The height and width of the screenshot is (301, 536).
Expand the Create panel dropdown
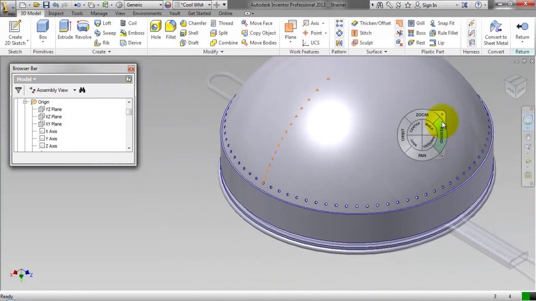coord(101,52)
